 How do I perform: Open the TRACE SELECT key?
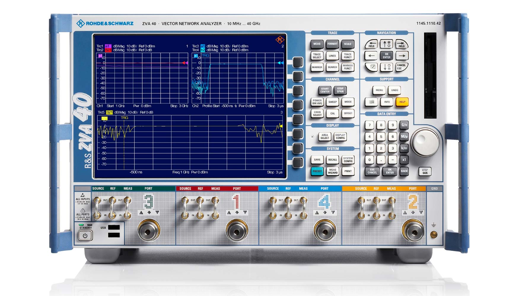pos(317,56)
